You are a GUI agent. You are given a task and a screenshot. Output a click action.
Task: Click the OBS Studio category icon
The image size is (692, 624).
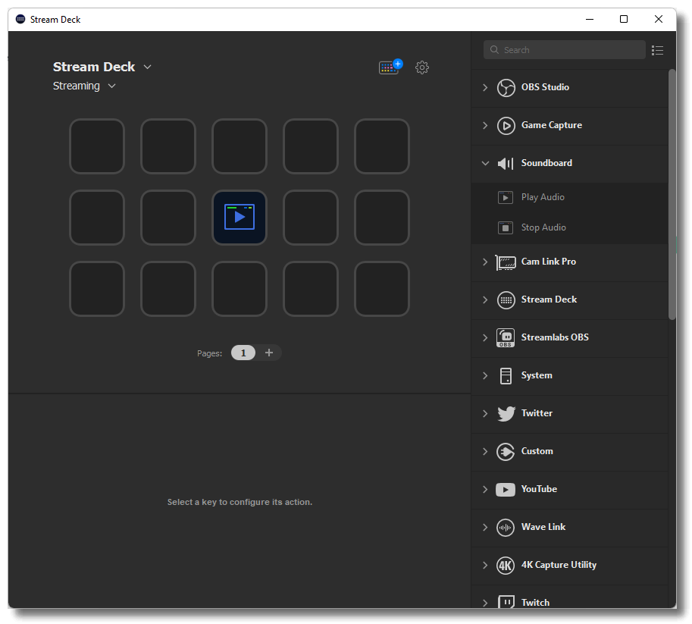[x=506, y=87]
